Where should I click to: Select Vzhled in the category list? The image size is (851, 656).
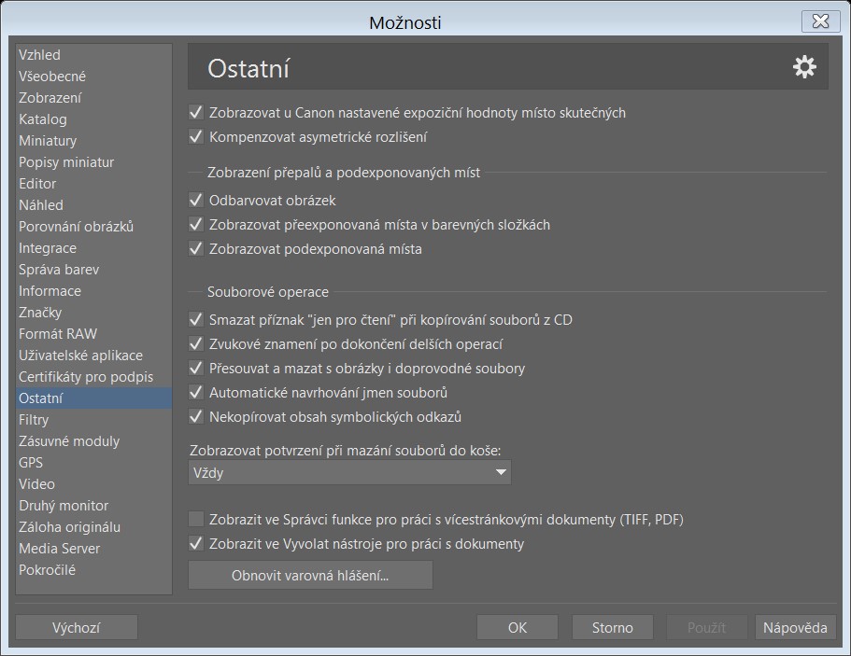(39, 55)
